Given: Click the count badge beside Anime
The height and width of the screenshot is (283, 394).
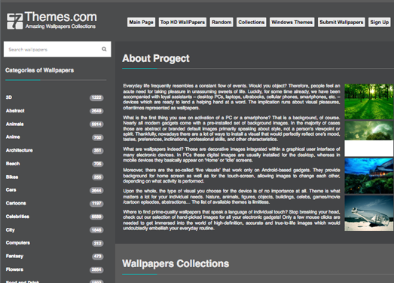Looking at the screenshot, I should click(97, 137).
